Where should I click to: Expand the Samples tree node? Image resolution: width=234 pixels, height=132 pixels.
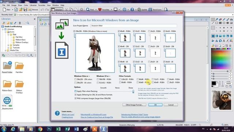point(8,45)
